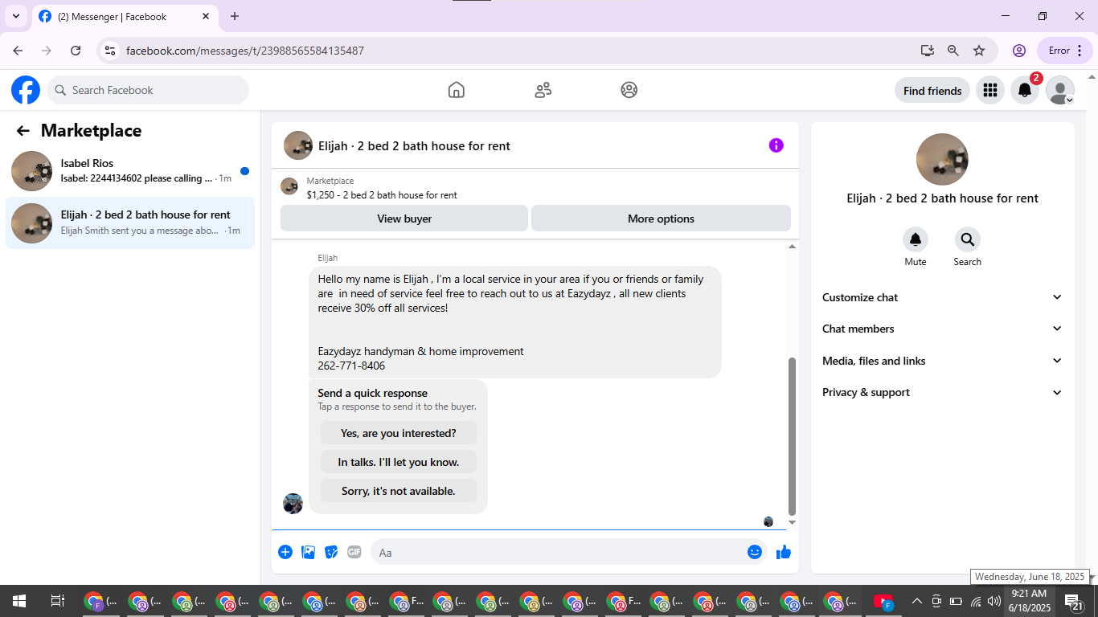This screenshot has height=617, width=1098.
Task: Click the More options button
Action: tap(661, 219)
